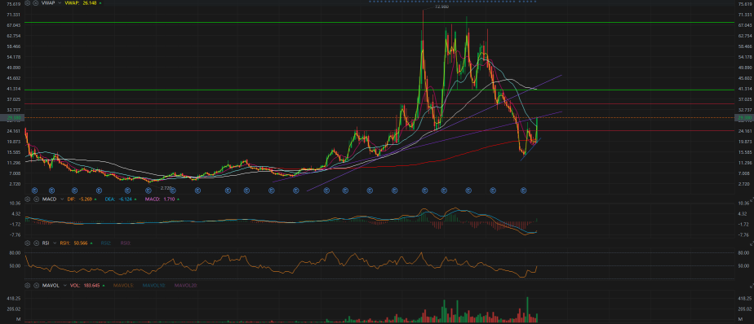This screenshot has width=754, height=324.
Task: Maximize the MAVOL panel using its expand icon
Action: [x=752, y=285]
